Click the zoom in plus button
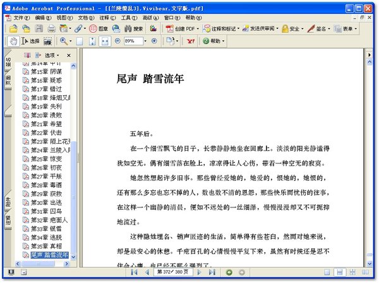This screenshot has width=379, height=283. point(154,41)
